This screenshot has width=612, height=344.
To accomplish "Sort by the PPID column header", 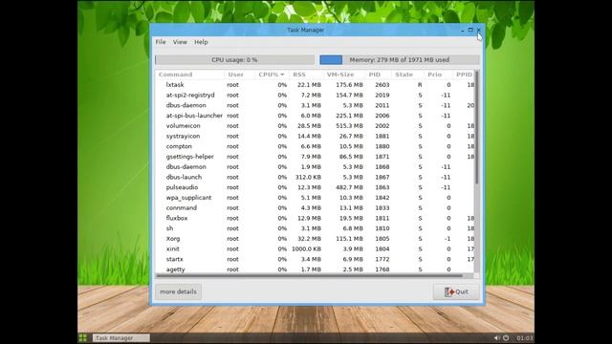I will tap(464, 75).
